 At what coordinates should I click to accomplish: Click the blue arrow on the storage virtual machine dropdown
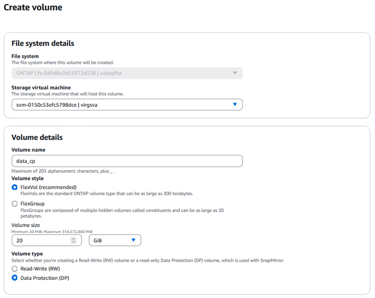point(234,105)
